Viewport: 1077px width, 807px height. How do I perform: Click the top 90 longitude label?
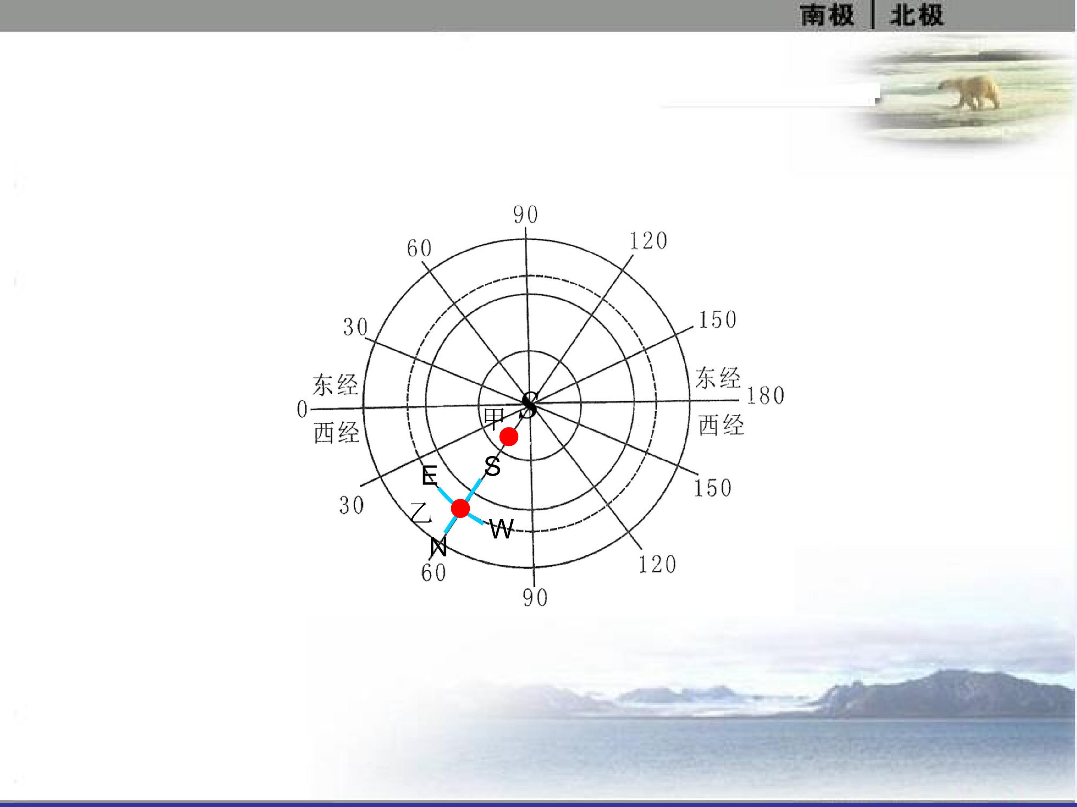click(526, 214)
